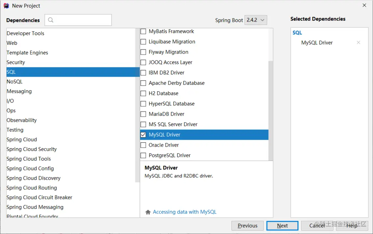Viewport: 373px width, 234px height.
Task: Select the NoSQL category
Action: pos(71,82)
